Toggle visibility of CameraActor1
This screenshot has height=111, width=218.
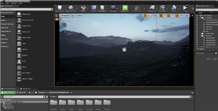[197, 40]
